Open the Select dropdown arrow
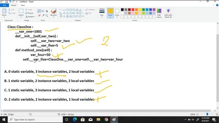 [x=21, y=17]
